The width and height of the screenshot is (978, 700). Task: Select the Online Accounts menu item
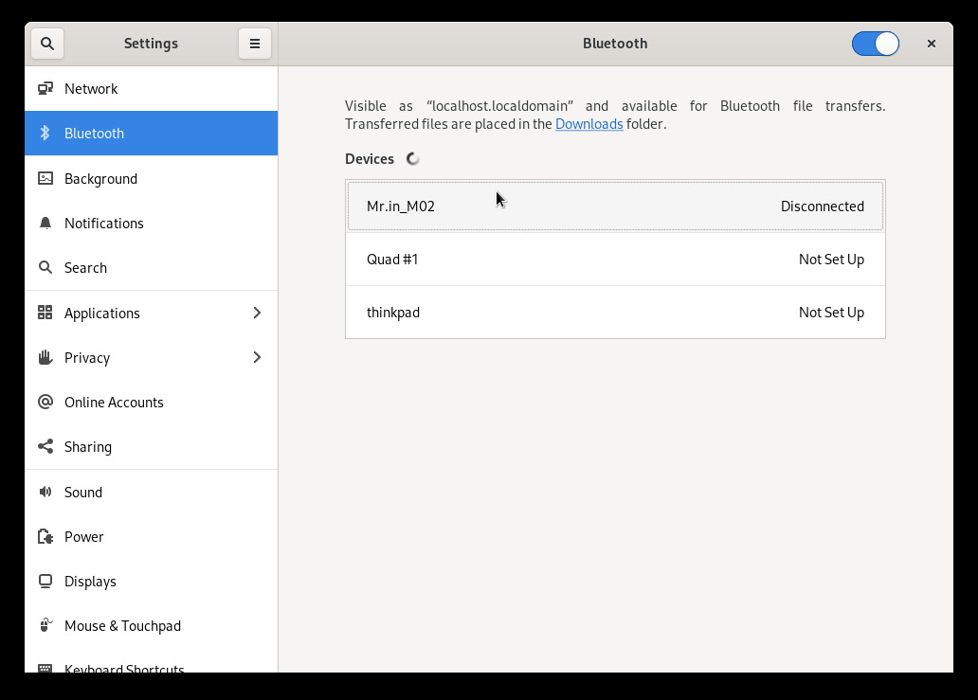point(114,403)
